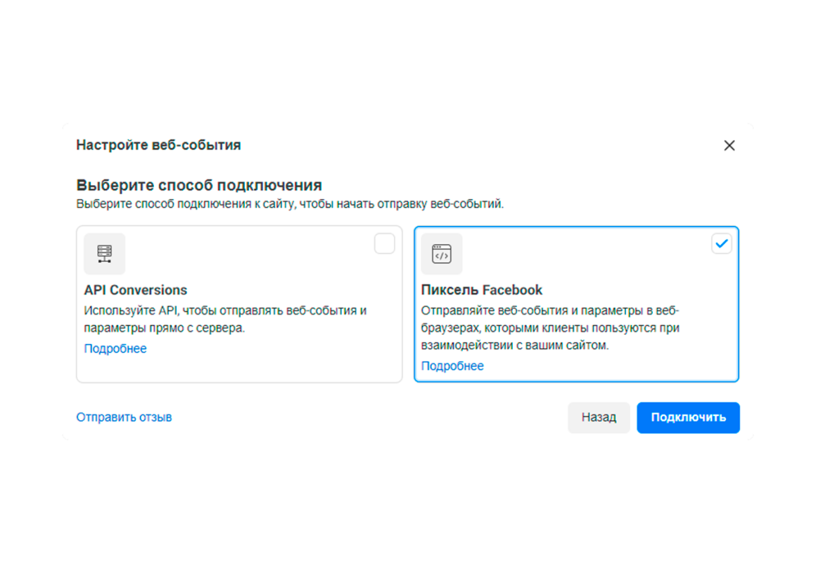Click the Пиксель Facebook description text
Image resolution: width=816 pixels, height=565 pixels.
pyautogui.click(x=550, y=328)
